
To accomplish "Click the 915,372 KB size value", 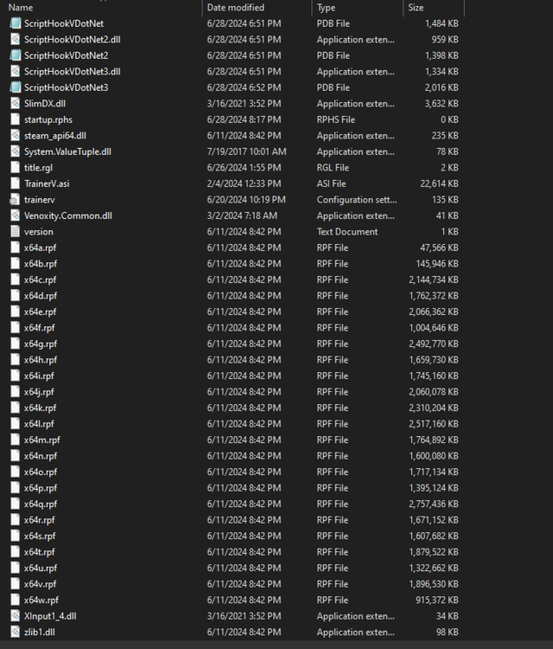I will [x=437, y=601].
